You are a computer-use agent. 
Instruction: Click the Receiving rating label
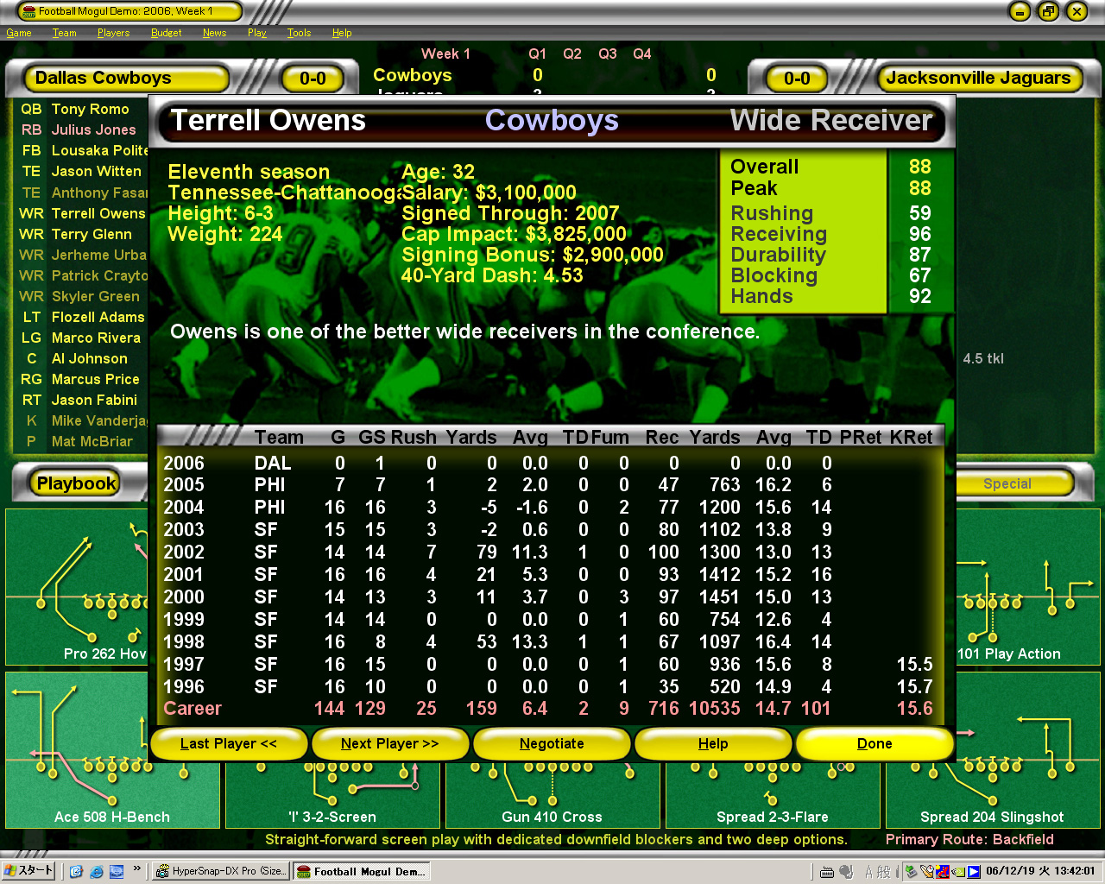coord(779,234)
